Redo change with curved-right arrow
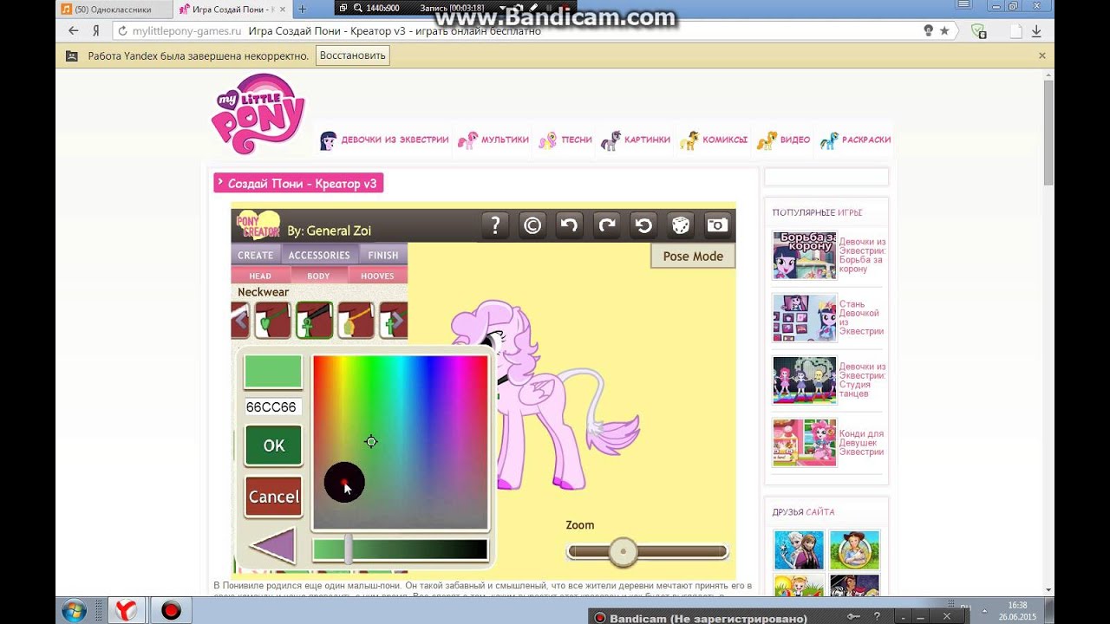The width and height of the screenshot is (1110, 624). (606, 225)
